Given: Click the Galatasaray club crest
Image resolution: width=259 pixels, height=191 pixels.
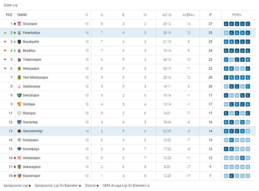Looking at the screenshot, I should tap(19, 87).
